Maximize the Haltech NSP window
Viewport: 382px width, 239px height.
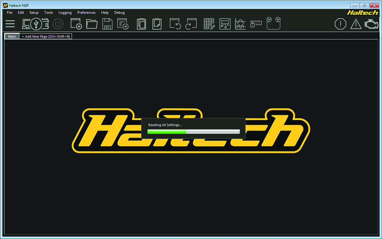(x=364, y=5)
